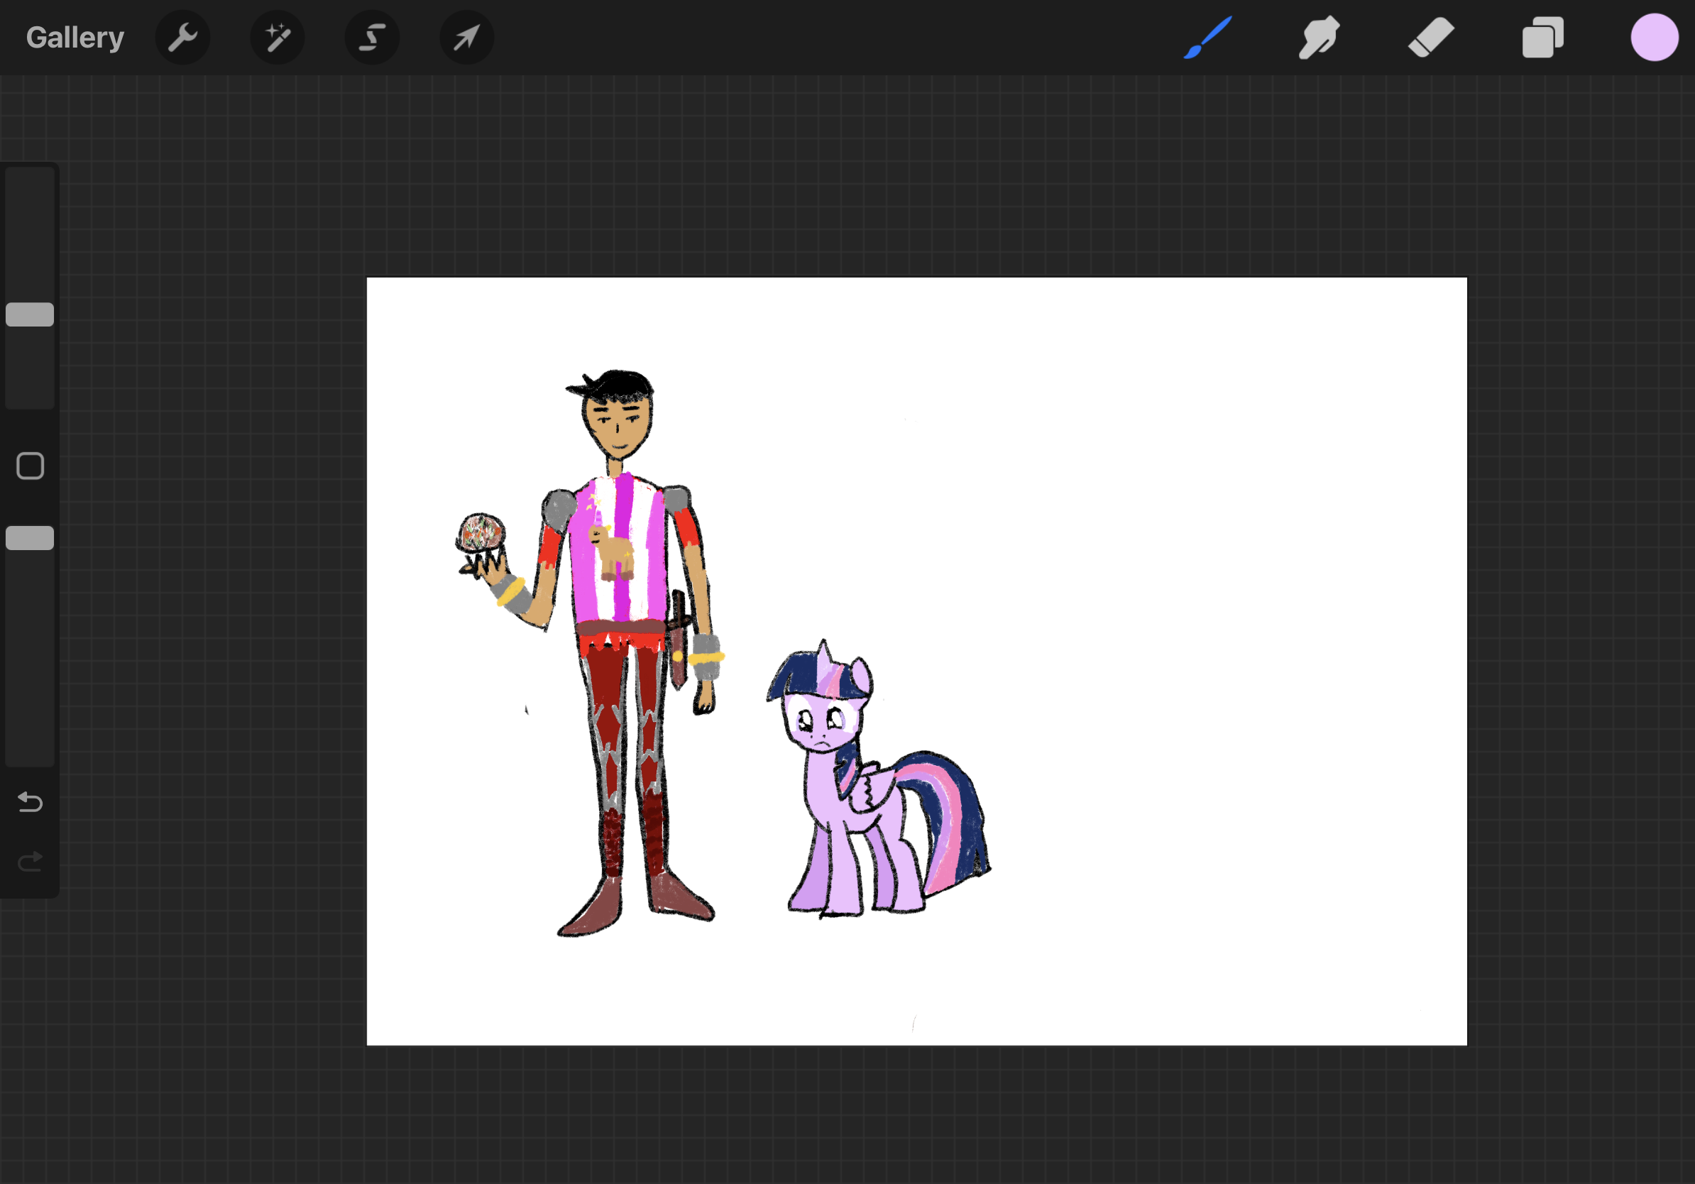1695x1184 pixels.
Task: Adjust the brush size slider
Action: pos(30,314)
